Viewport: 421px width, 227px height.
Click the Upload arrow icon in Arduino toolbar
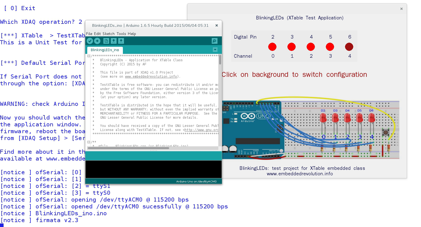point(97,41)
